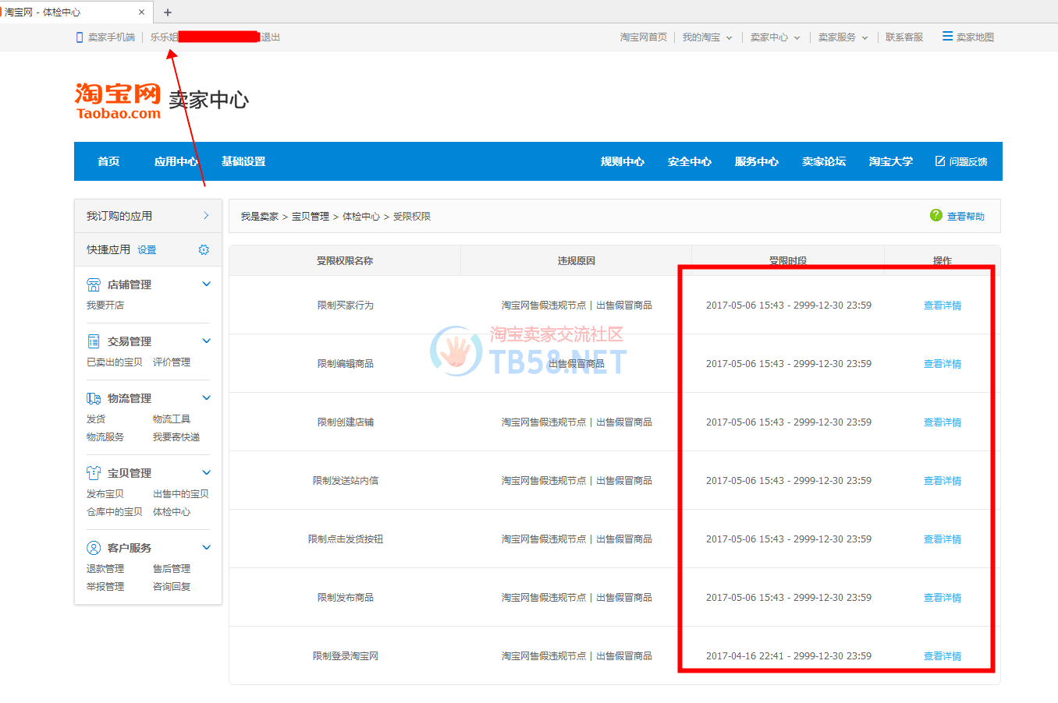This screenshot has width=1058, height=703.
Task: View details for 限制发布商品 row
Action: pos(943,598)
